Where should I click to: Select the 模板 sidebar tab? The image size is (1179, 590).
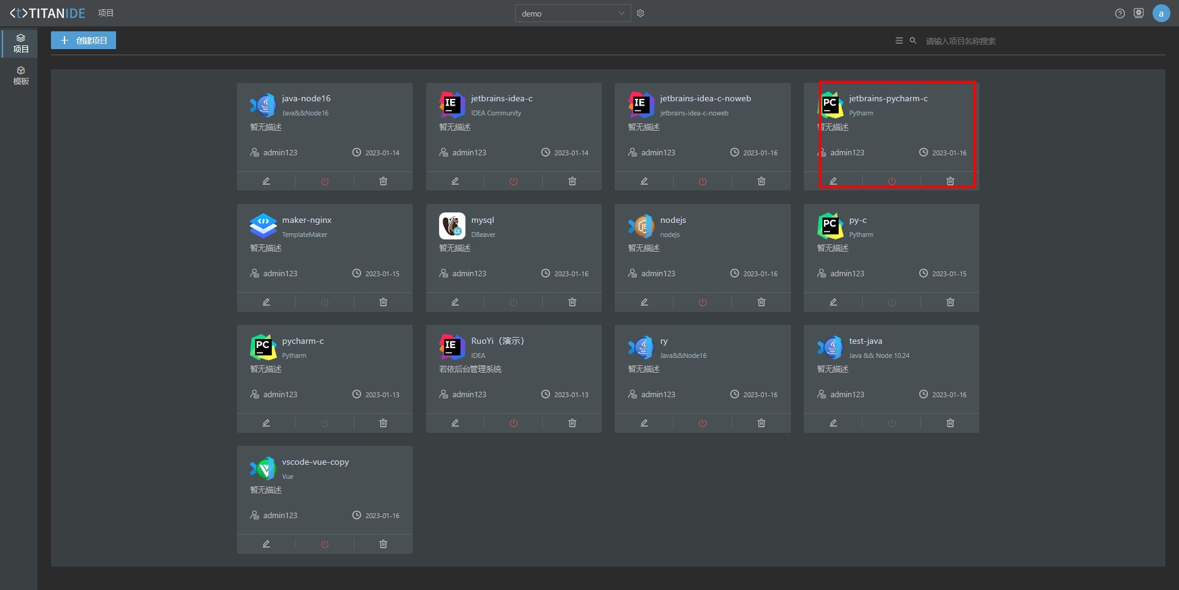coord(21,76)
